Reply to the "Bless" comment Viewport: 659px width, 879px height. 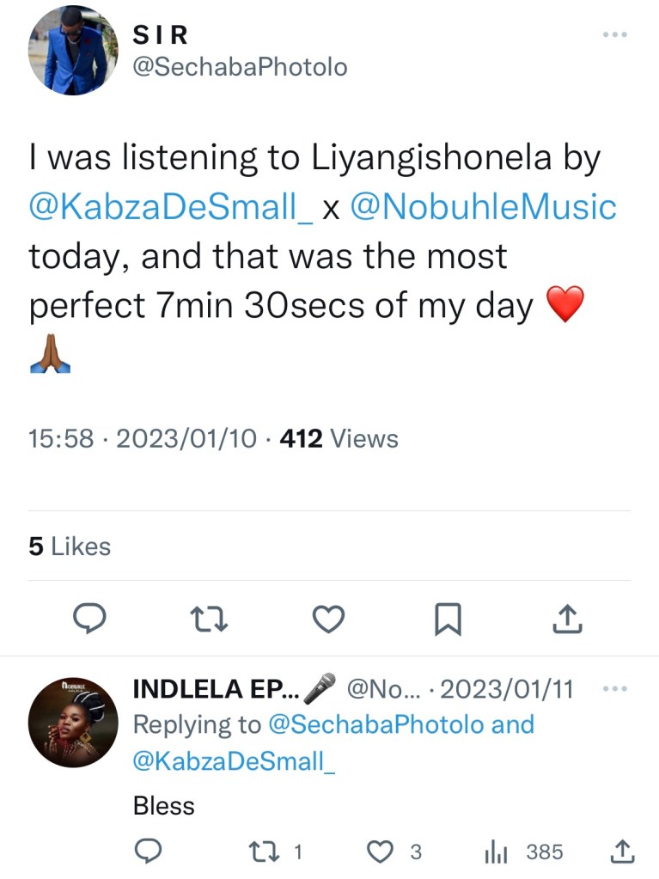148,852
